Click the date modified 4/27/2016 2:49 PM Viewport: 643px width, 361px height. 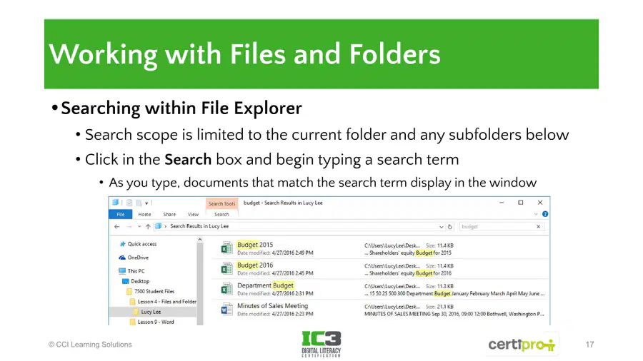pyautogui.click(x=292, y=253)
